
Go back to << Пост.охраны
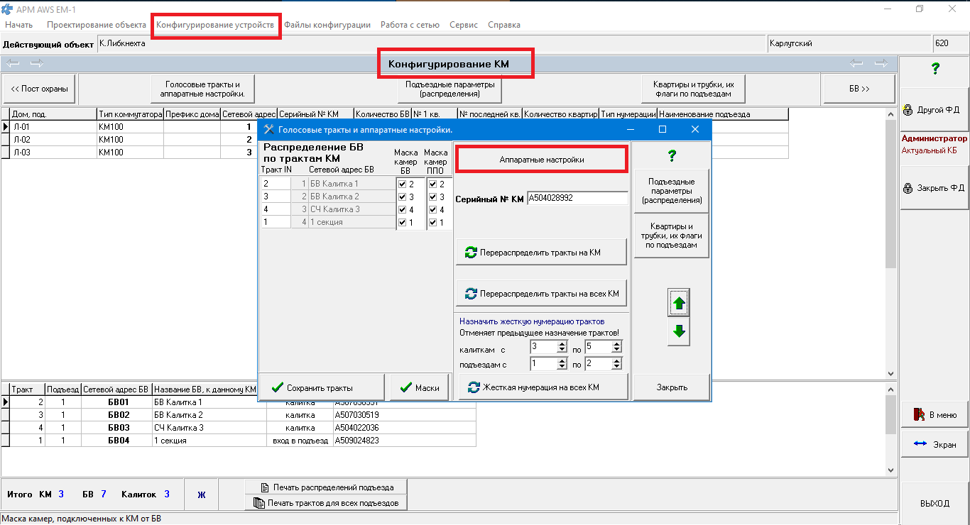(39, 89)
